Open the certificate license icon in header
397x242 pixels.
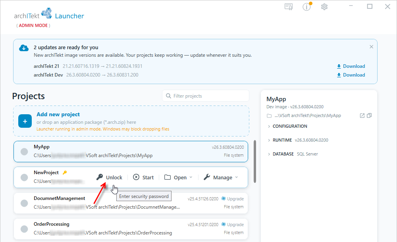tap(289, 7)
